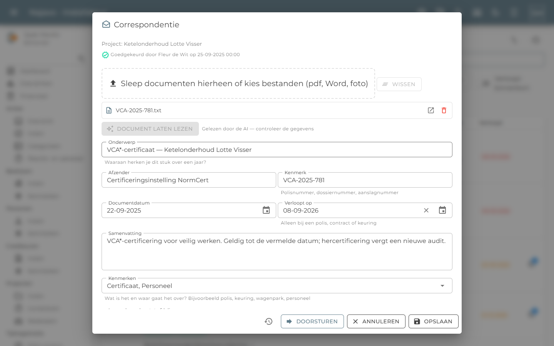The height and width of the screenshot is (346, 554).
Task: Show the history clock icon
Action: (269, 321)
